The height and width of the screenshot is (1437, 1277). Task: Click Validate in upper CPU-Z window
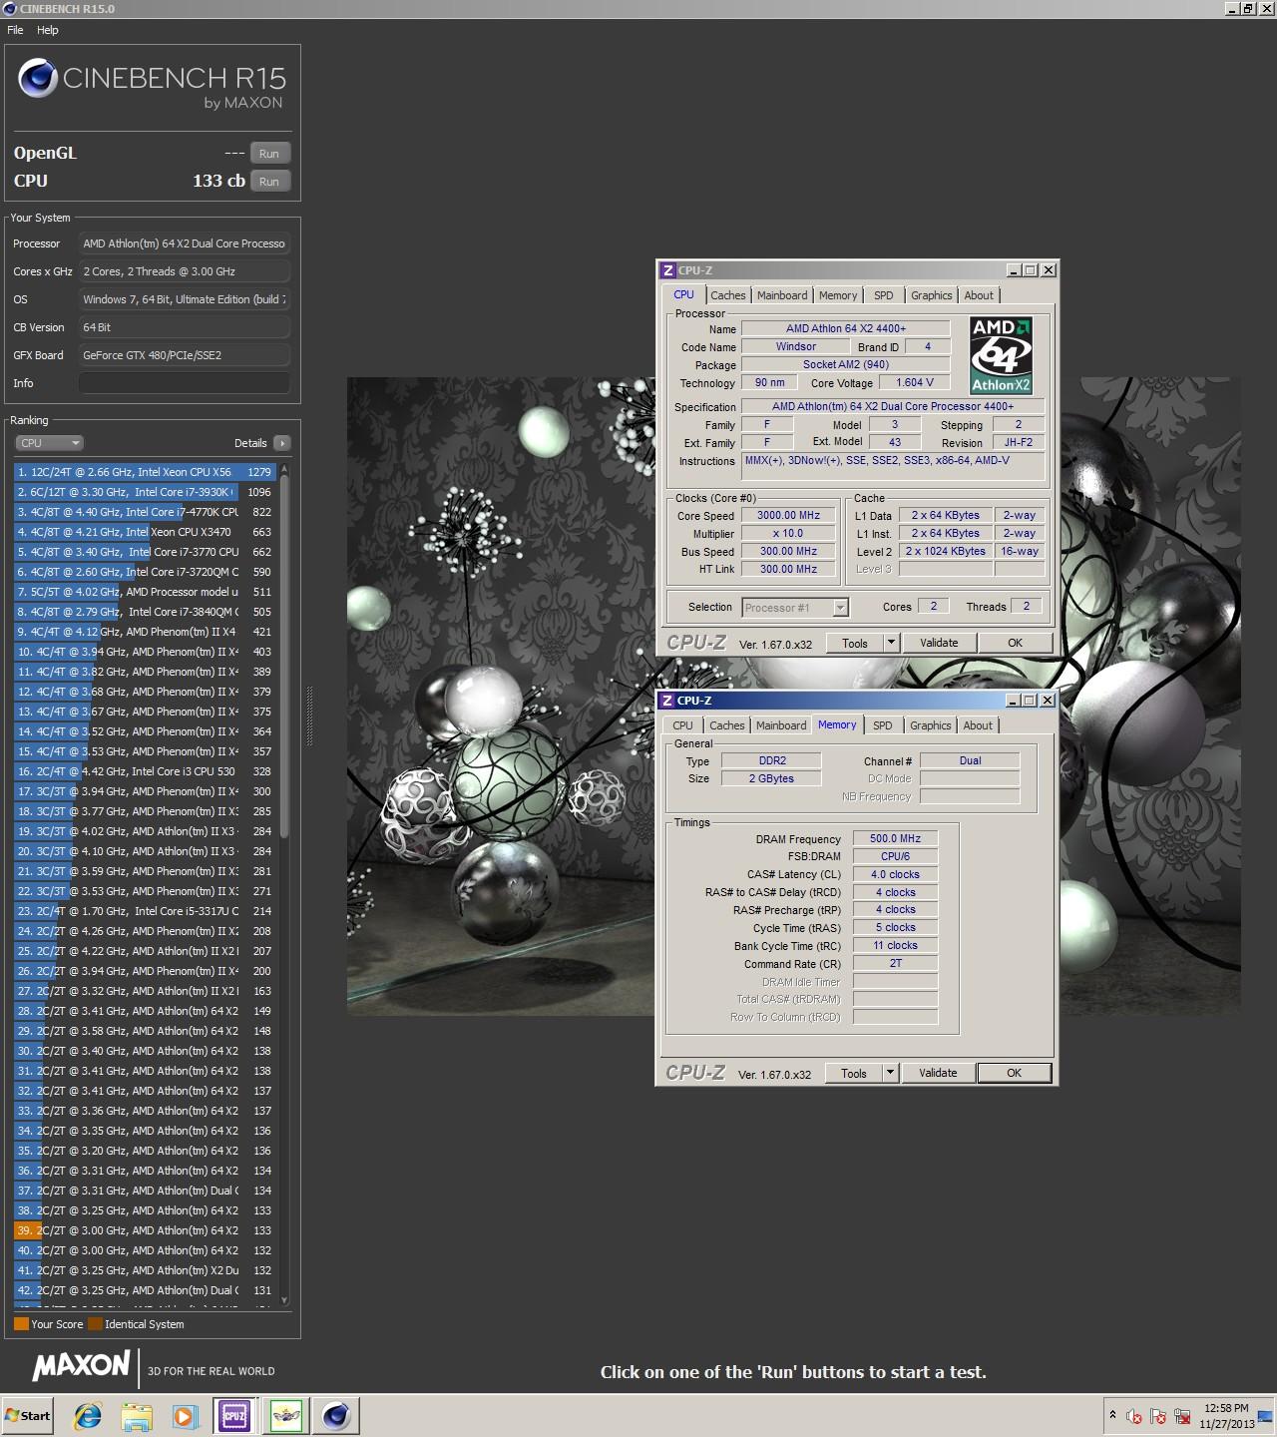[939, 644]
